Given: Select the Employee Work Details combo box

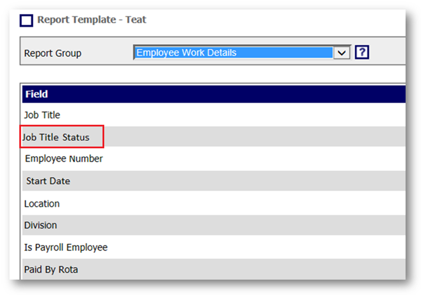Looking at the screenshot, I should click(x=233, y=53).
